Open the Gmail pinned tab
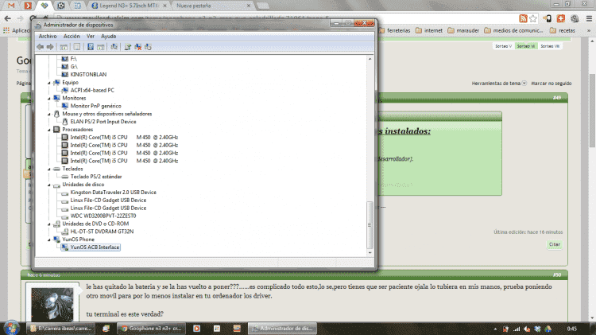The height and width of the screenshot is (335, 596). 11,6
